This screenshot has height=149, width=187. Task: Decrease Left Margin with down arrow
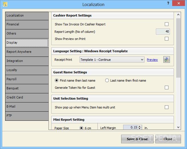[139, 128]
